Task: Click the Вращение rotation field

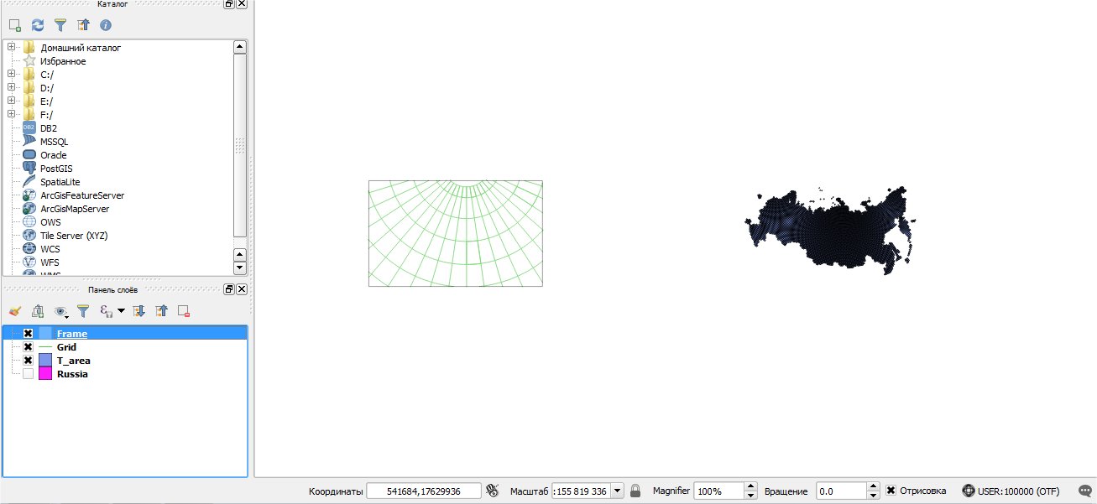Action: [840, 491]
